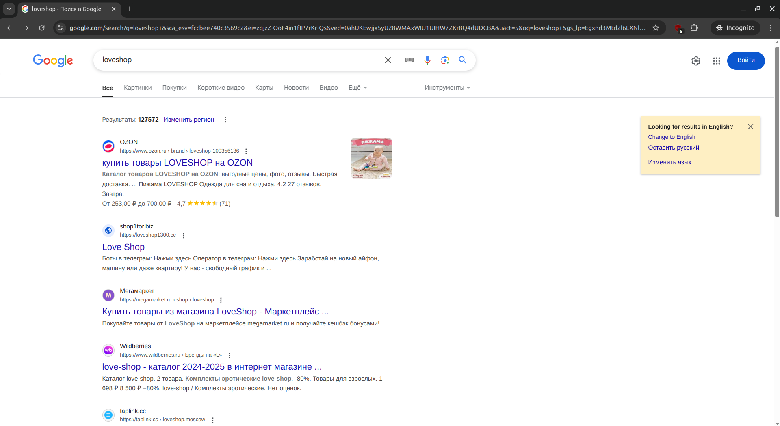780x426 pixels.
Task: Open the on-screen keyboard icon
Action: pos(409,60)
